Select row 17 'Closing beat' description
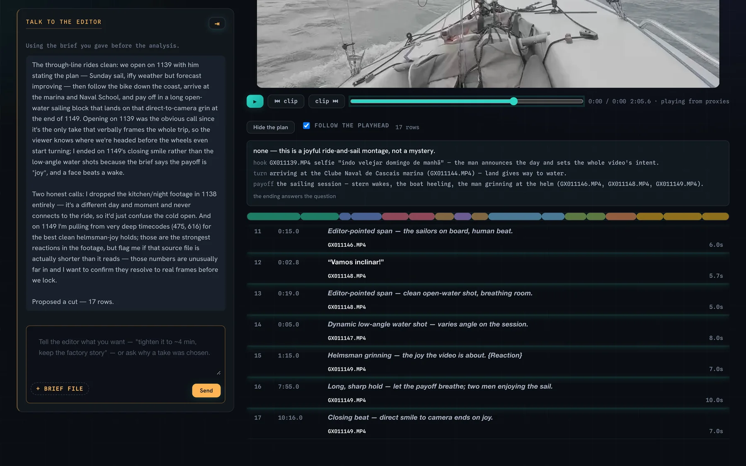The image size is (746, 466). click(410, 418)
